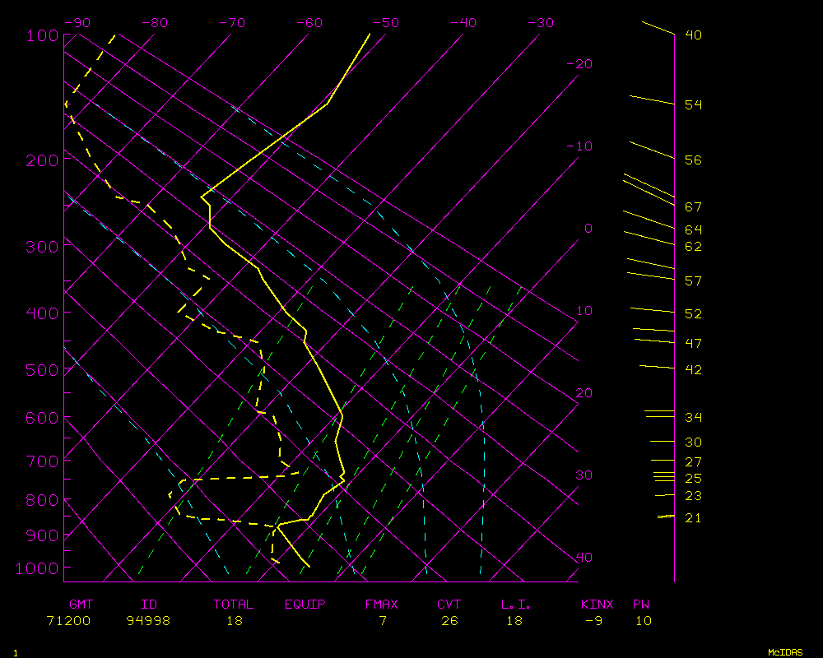Click the McIDAS label in bottom corner
823x658 pixels.
(785, 651)
